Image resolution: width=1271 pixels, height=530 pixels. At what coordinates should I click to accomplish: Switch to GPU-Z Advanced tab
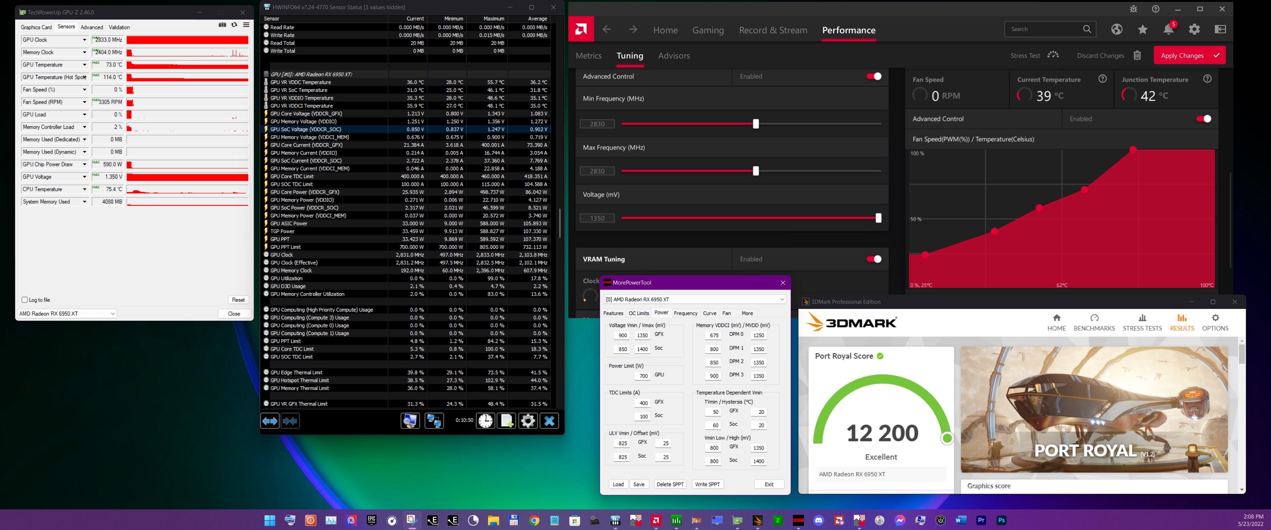point(92,27)
